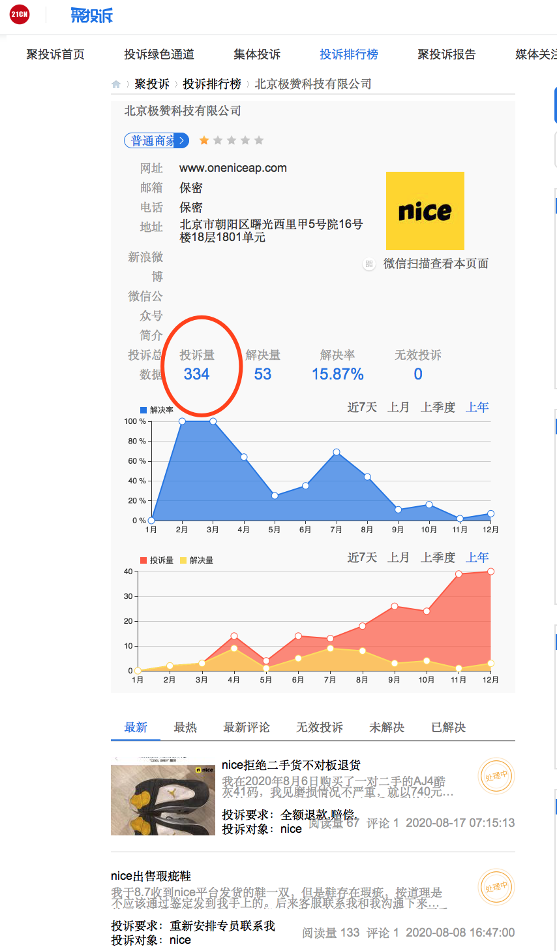Expand the 普通商家 badge arrow

[x=182, y=140]
